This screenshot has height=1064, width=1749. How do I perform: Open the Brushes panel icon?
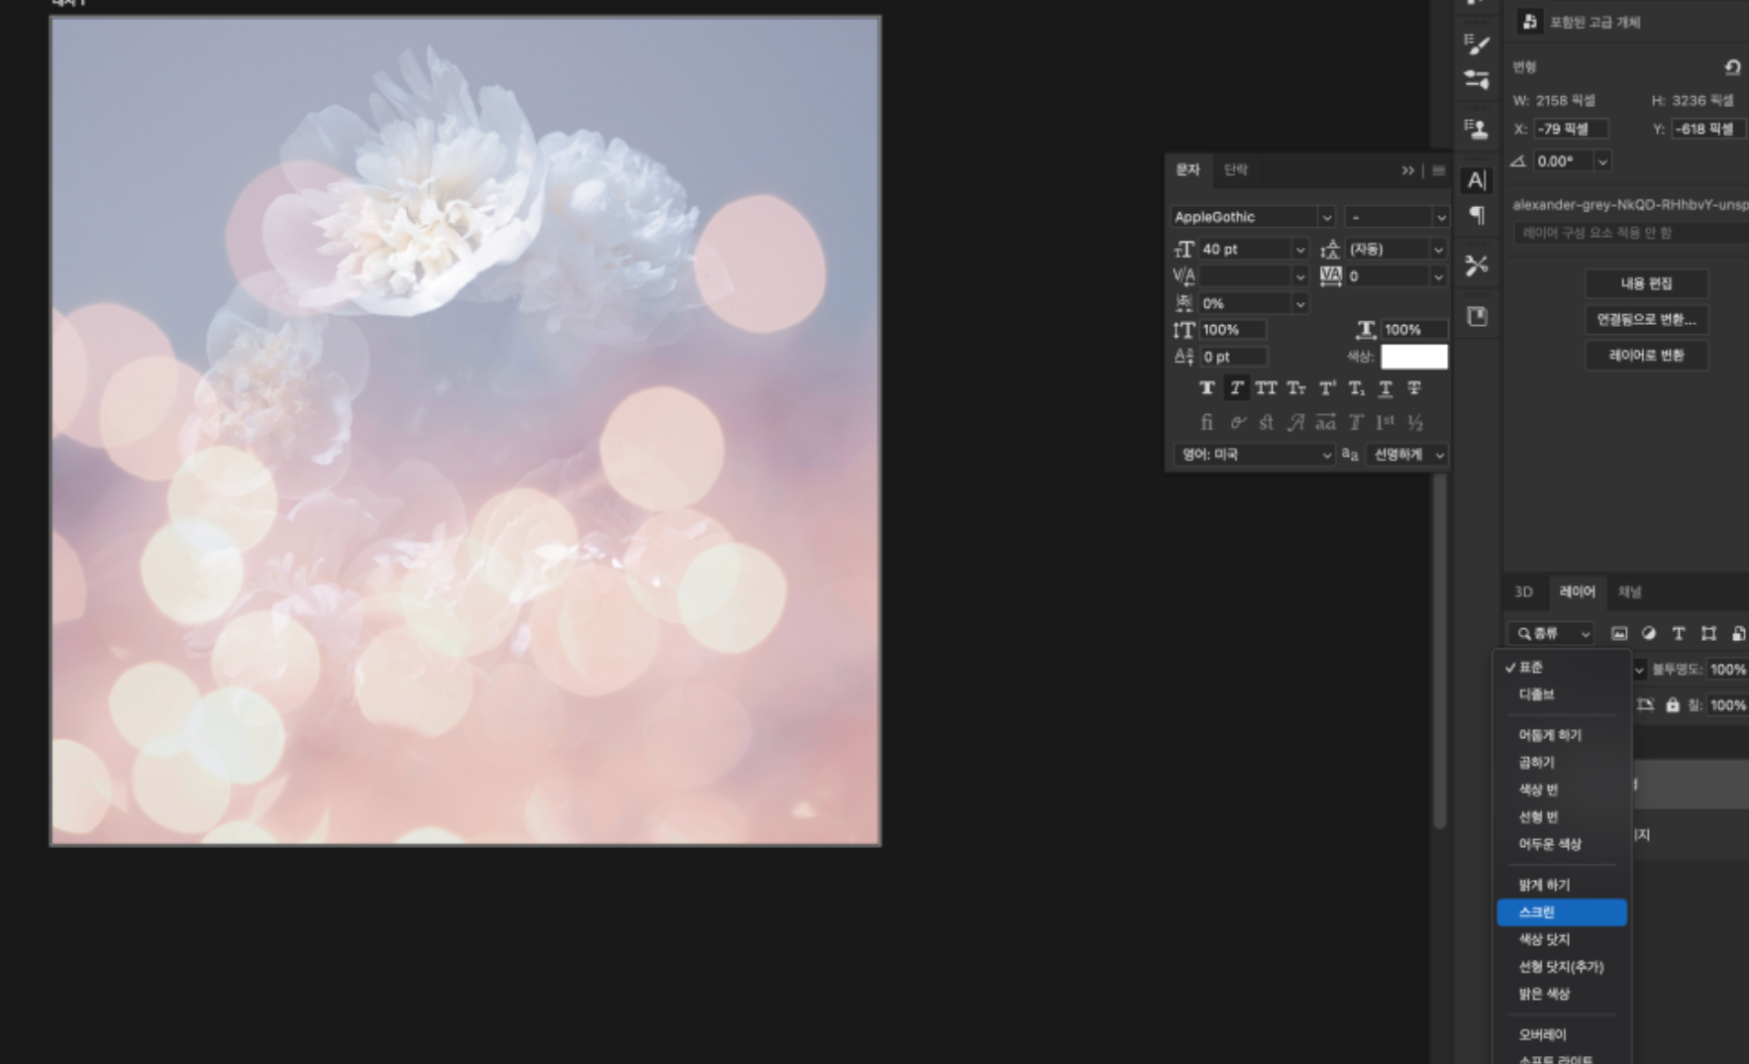click(1477, 79)
